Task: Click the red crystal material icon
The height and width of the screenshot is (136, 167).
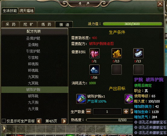Action: pyautogui.click(x=94, y=53)
